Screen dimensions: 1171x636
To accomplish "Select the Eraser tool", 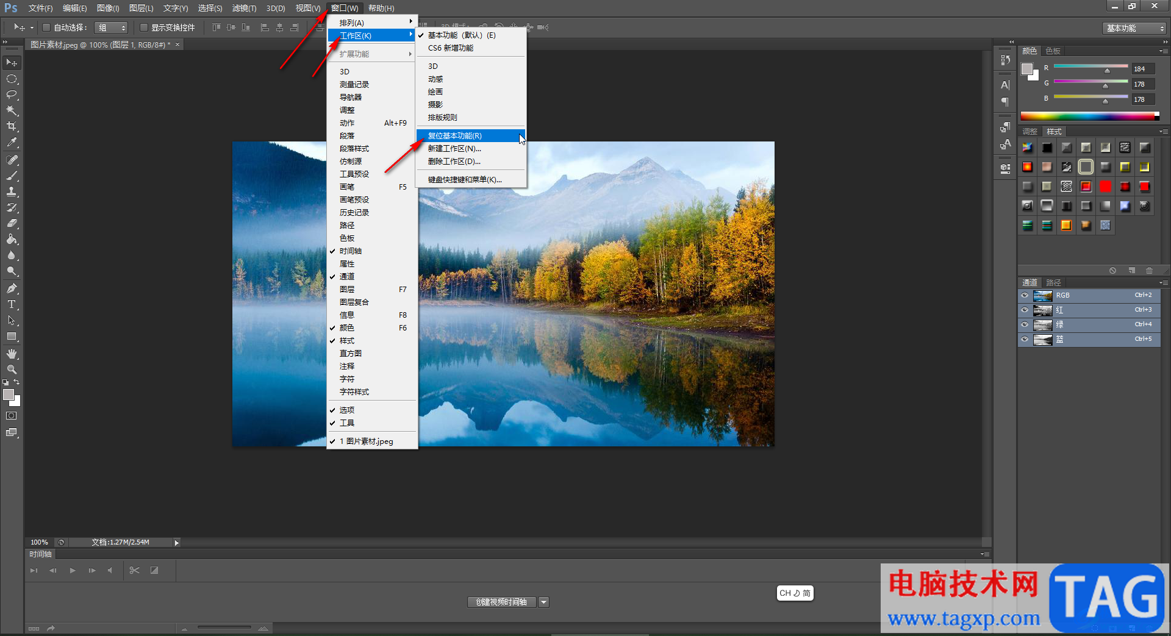I will tap(12, 223).
